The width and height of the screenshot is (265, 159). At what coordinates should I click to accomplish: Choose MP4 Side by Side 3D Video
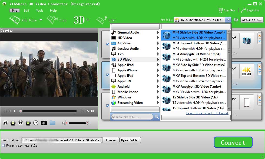tap(194, 35)
